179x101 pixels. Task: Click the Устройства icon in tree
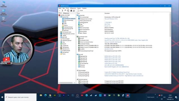tap(61, 45)
